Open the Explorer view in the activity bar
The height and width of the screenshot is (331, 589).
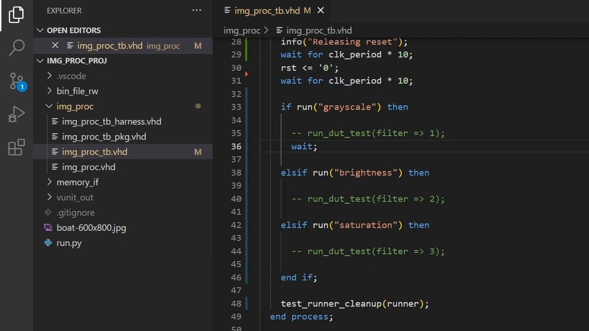tap(16, 15)
